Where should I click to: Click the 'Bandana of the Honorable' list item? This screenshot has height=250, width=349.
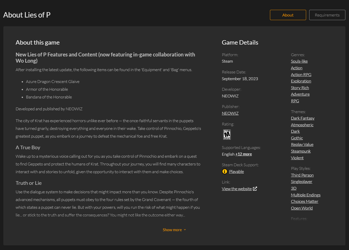point(49,97)
